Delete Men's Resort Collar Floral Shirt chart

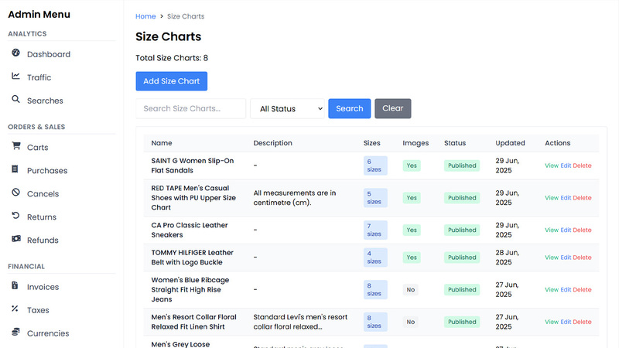[583, 322]
